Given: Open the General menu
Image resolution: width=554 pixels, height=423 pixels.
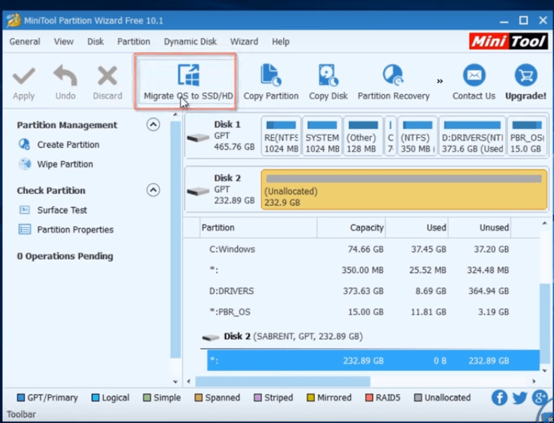Looking at the screenshot, I should click(24, 42).
